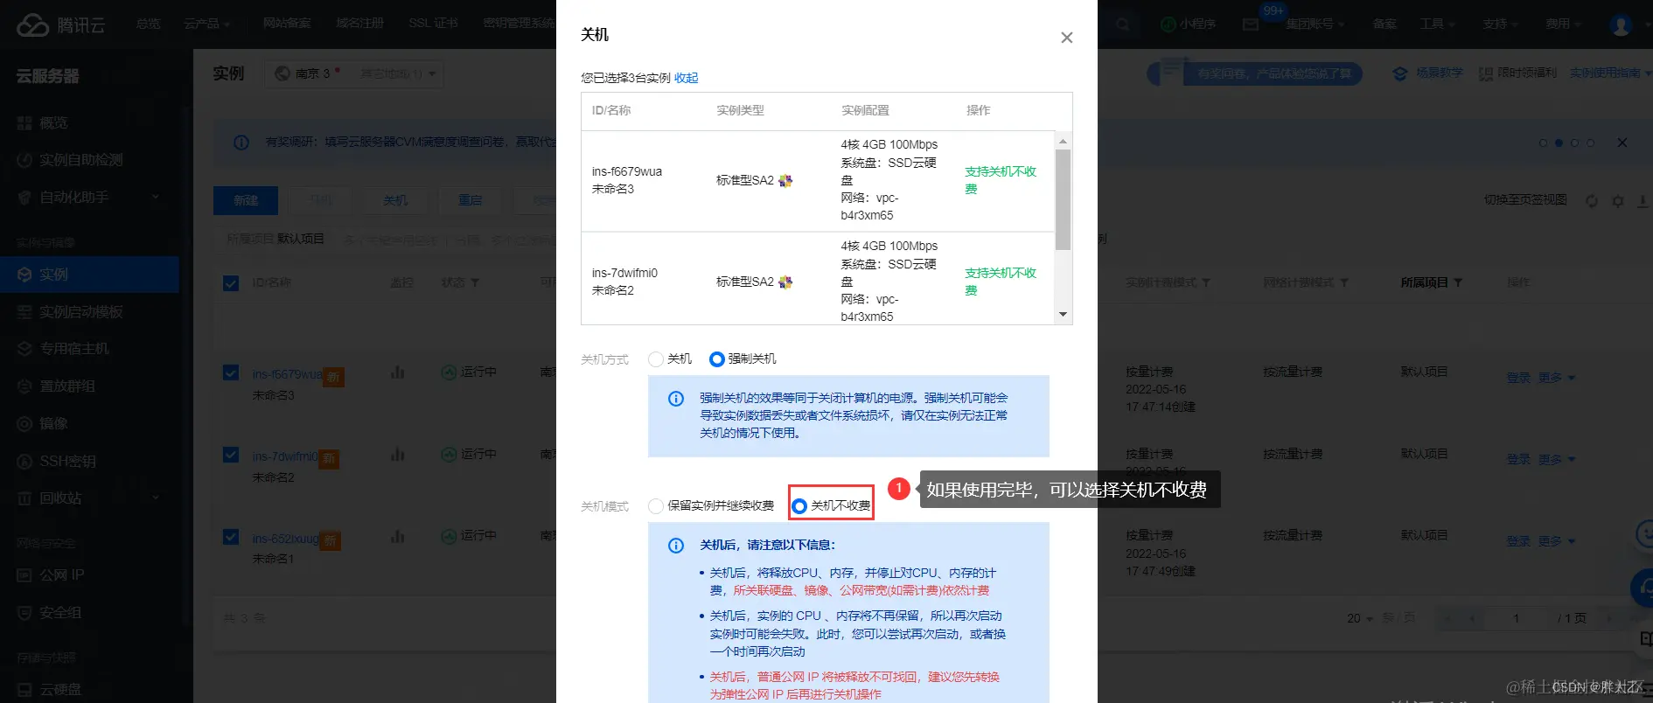Viewport: 1653px width, 703px height.
Task: Open 小程序 in top bar
Action: coord(1189,24)
